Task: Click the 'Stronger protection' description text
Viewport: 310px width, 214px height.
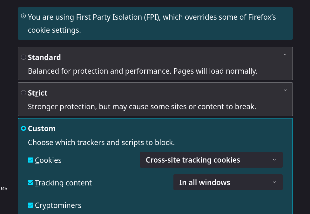Action: 142,107
